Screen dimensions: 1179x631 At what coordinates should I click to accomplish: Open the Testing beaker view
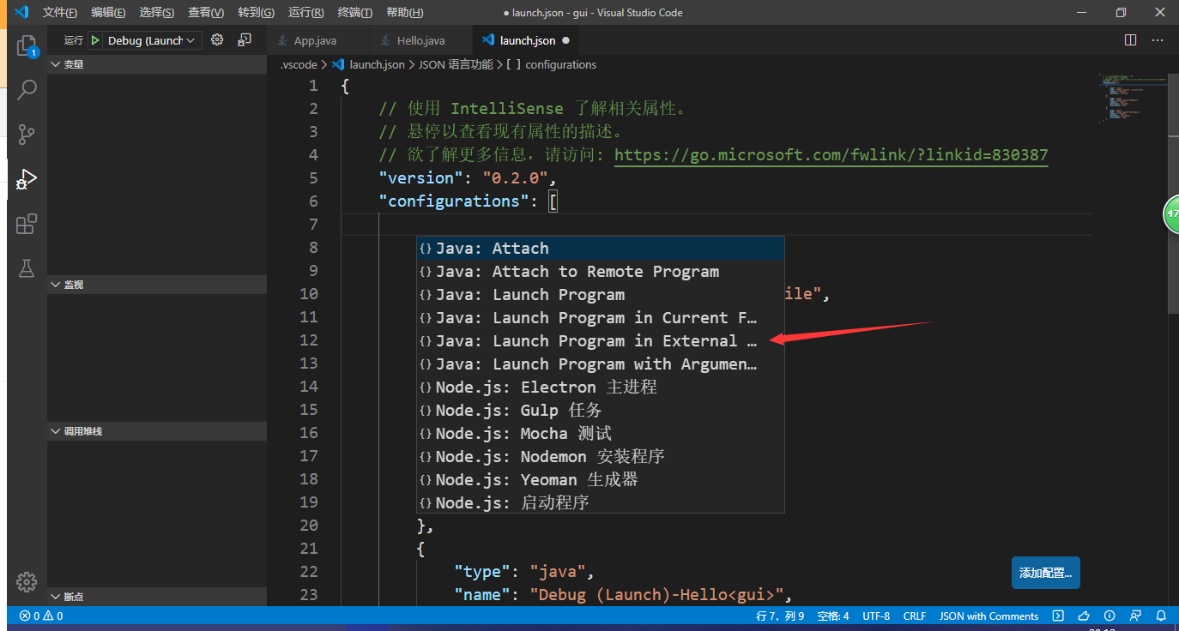pos(26,268)
